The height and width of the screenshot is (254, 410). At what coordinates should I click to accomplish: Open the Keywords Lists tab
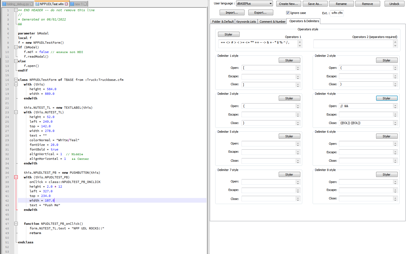coord(246,22)
